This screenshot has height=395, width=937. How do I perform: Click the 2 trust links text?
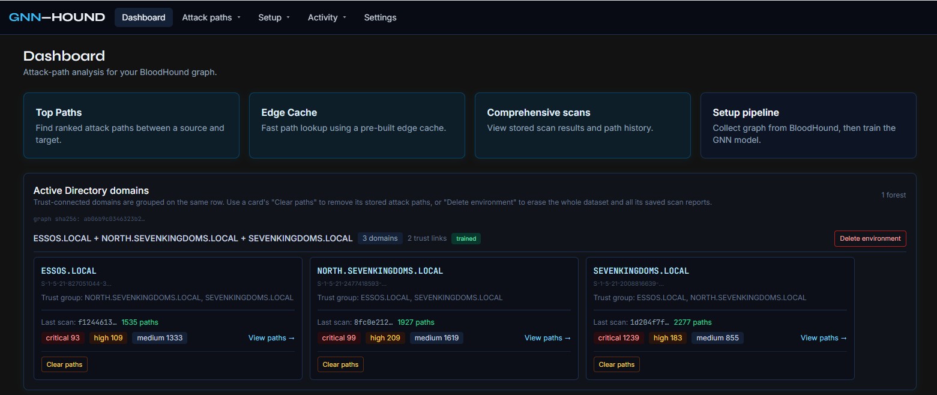click(x=427, y=238)
